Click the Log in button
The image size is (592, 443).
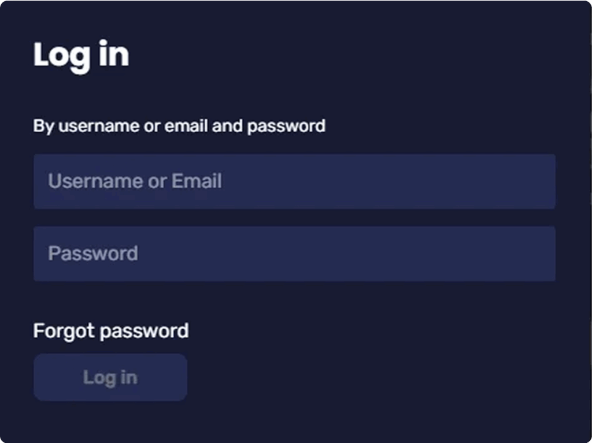click(x=110, y=377)
